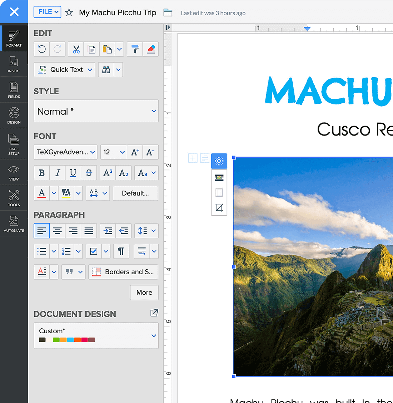
Task: Star the document as favorite
Action: [69, 13]
